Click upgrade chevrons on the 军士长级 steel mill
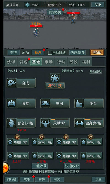This screenshot has height=184, width=110. click(x=59, y=156)
